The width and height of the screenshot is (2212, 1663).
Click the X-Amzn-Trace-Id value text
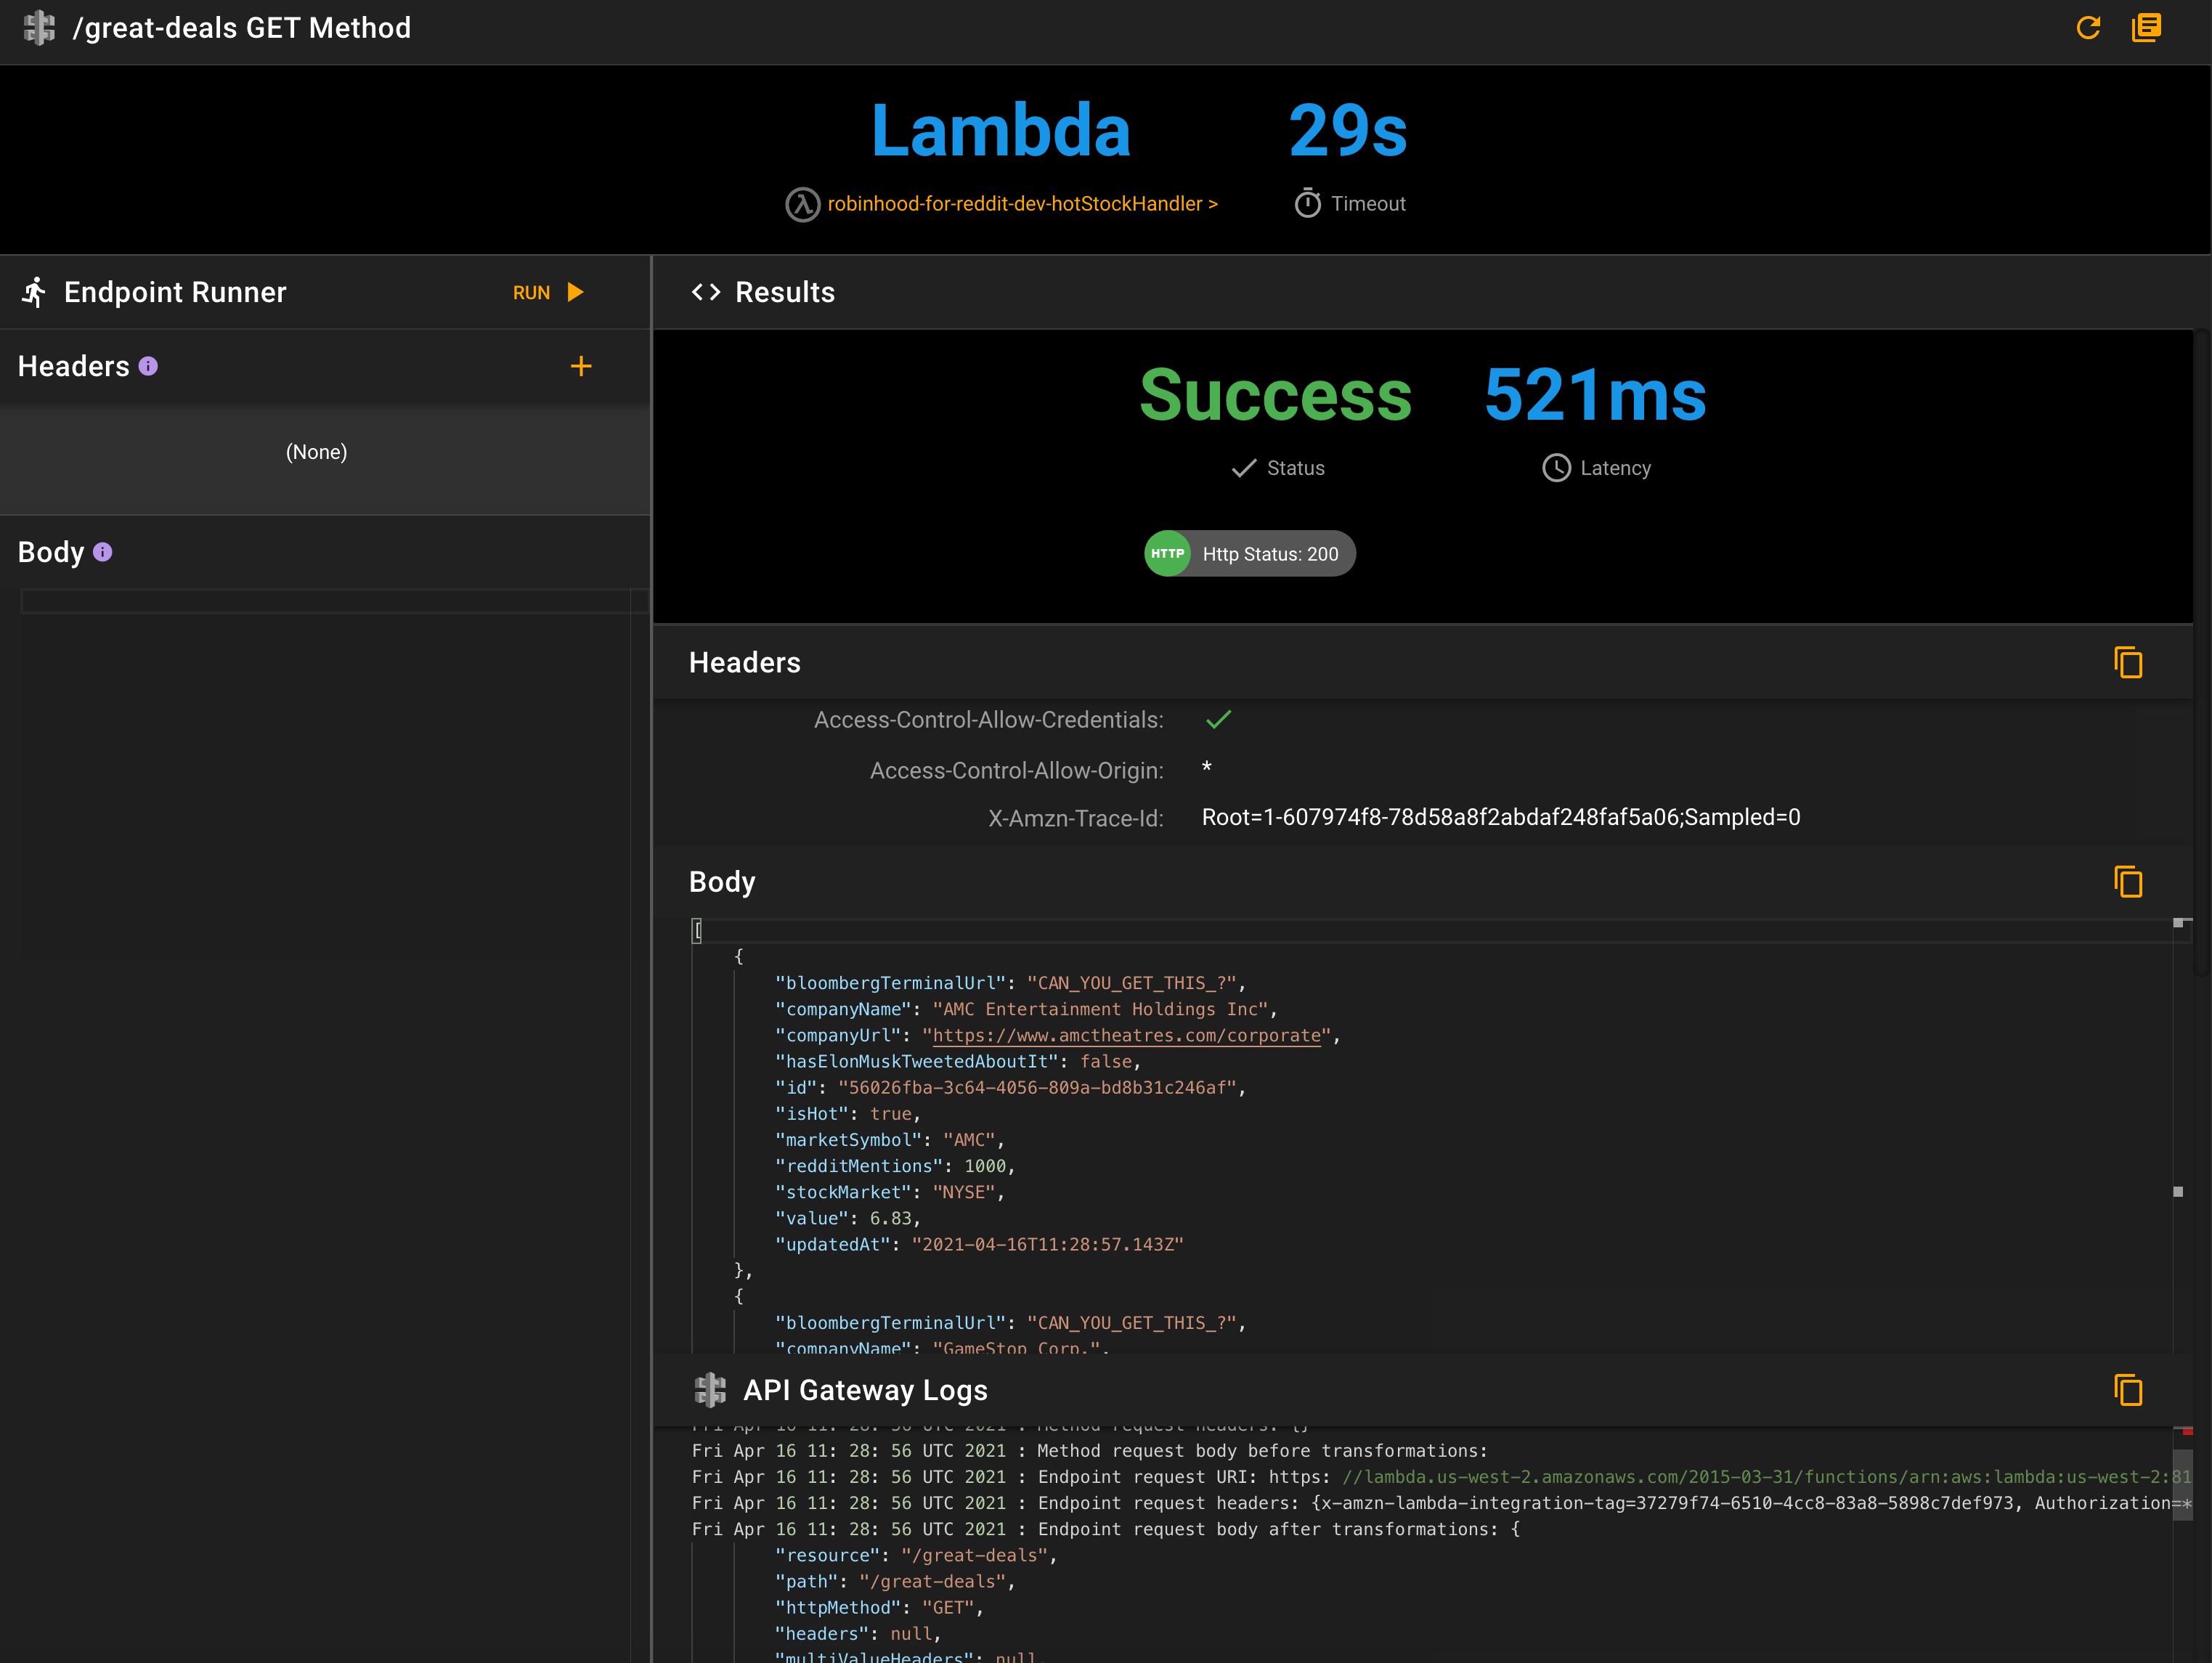(1500, 817)
